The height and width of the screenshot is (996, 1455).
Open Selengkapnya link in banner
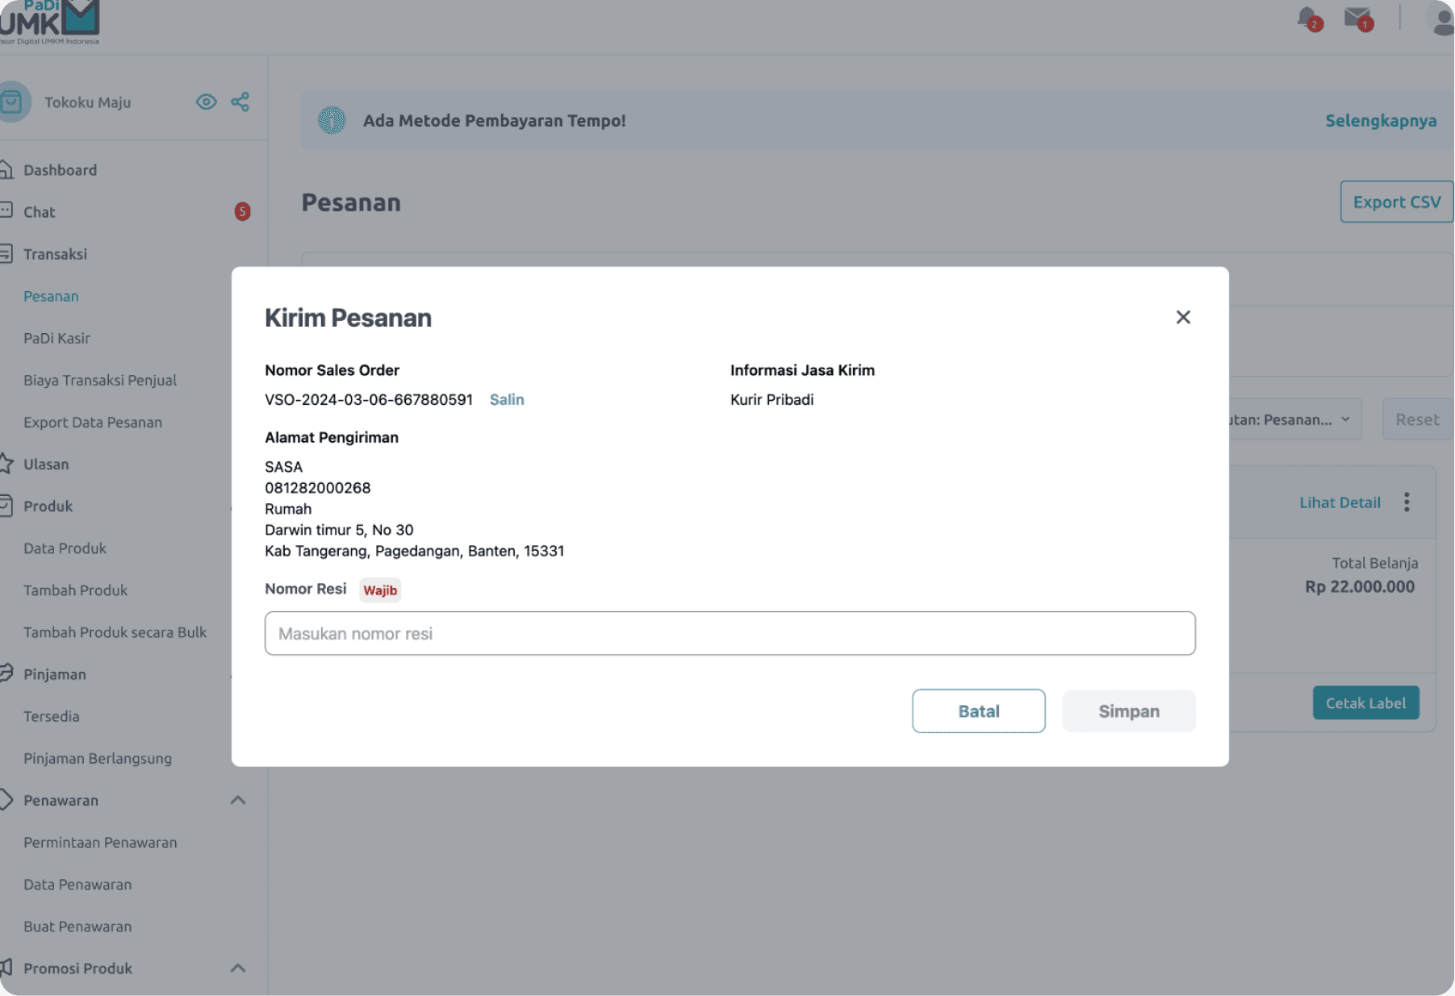1381,120
